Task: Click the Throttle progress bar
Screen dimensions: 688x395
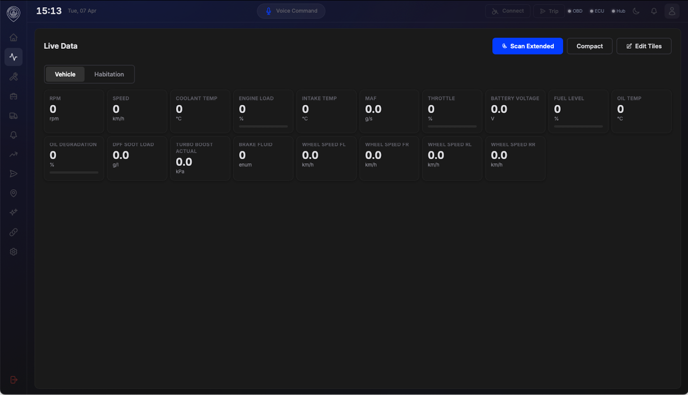Action: (452, 126)
